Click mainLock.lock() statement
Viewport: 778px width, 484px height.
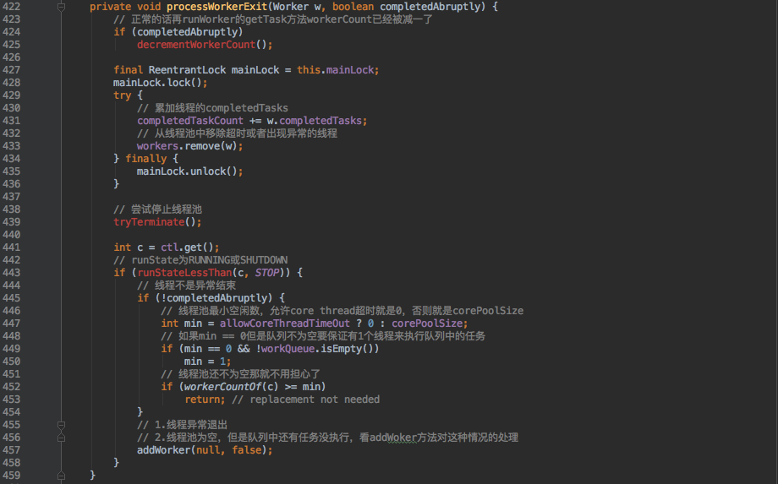tap(161, 83)
